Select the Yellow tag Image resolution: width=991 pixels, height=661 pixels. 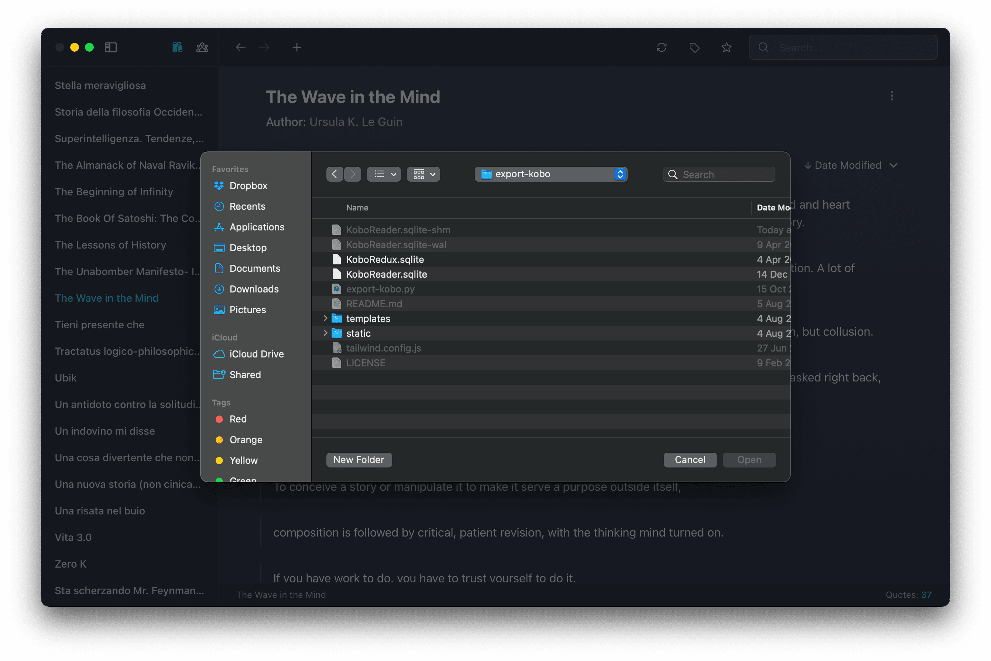coord(243,460)
